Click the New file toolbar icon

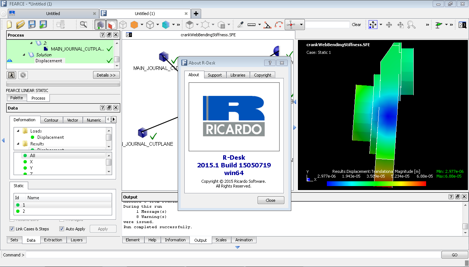click(x=9, y=25)
